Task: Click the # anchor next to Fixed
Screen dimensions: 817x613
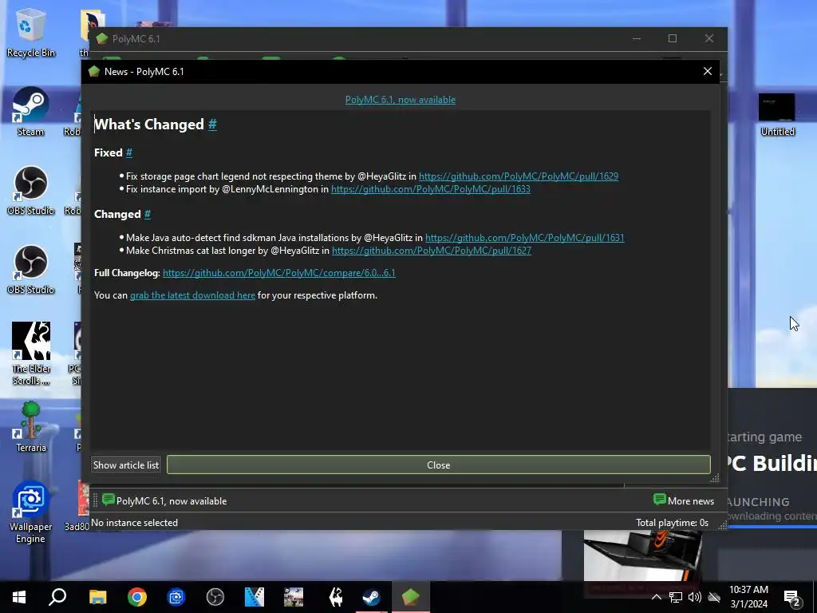Action: (129, 152)
